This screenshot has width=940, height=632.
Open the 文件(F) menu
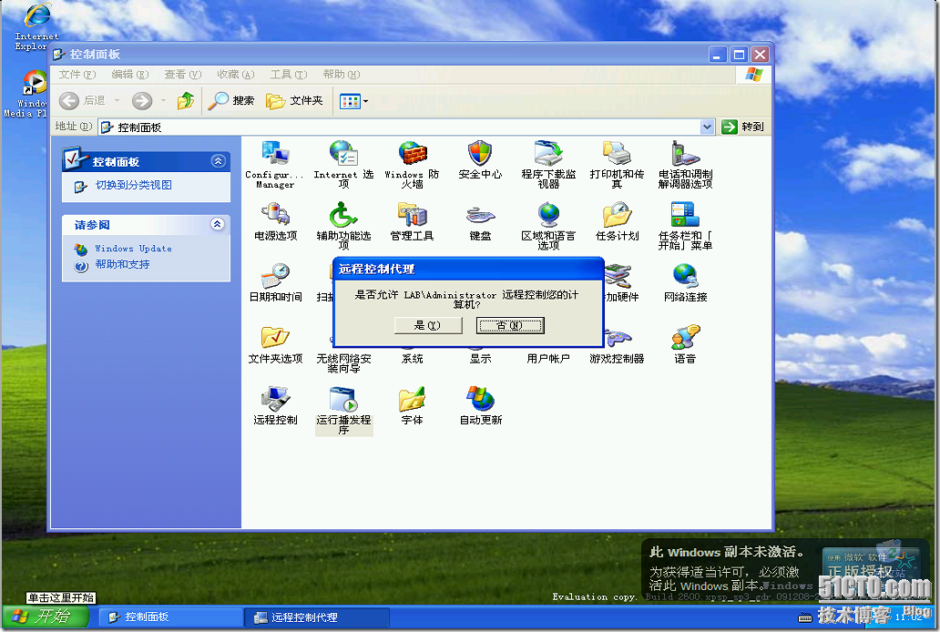click(x=77, y=75)
